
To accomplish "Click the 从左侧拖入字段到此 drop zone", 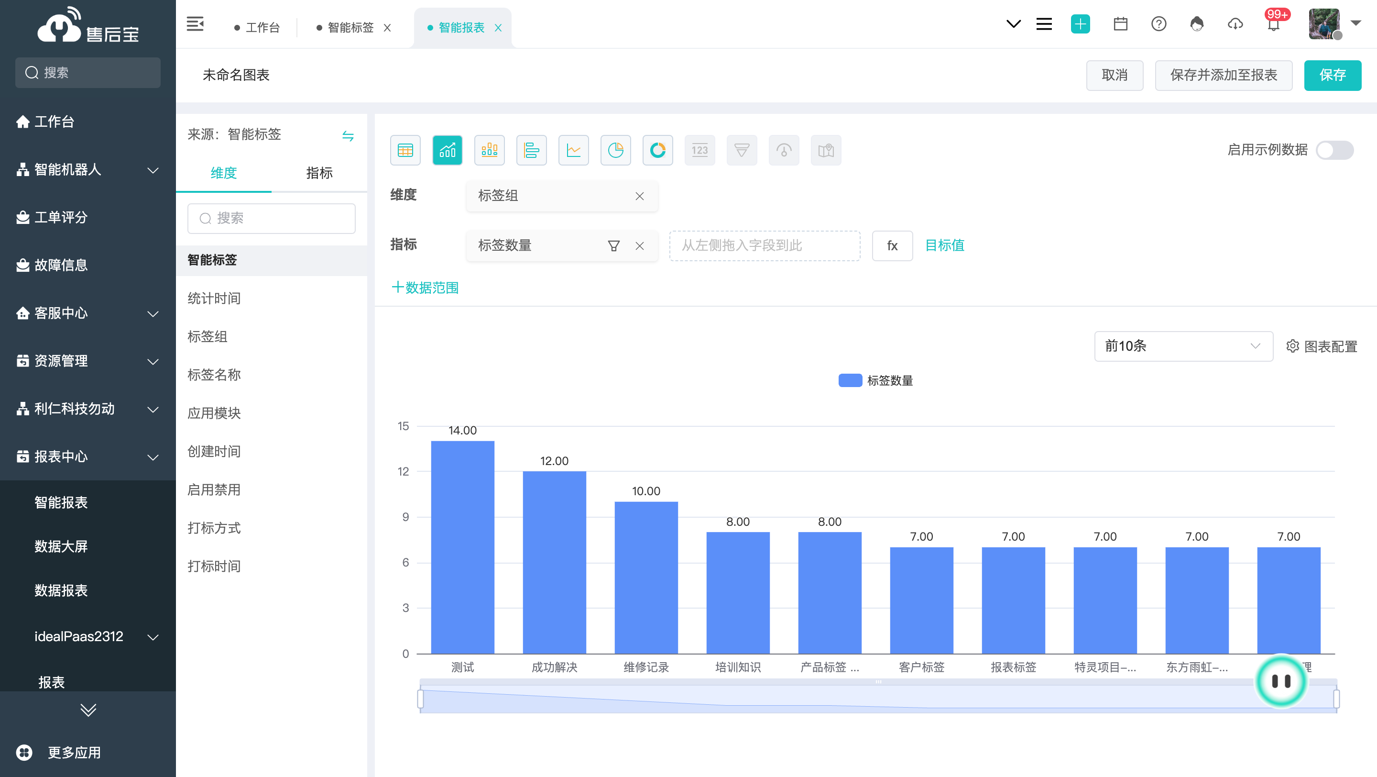I will pyautogui.click(x=765, y=246).
